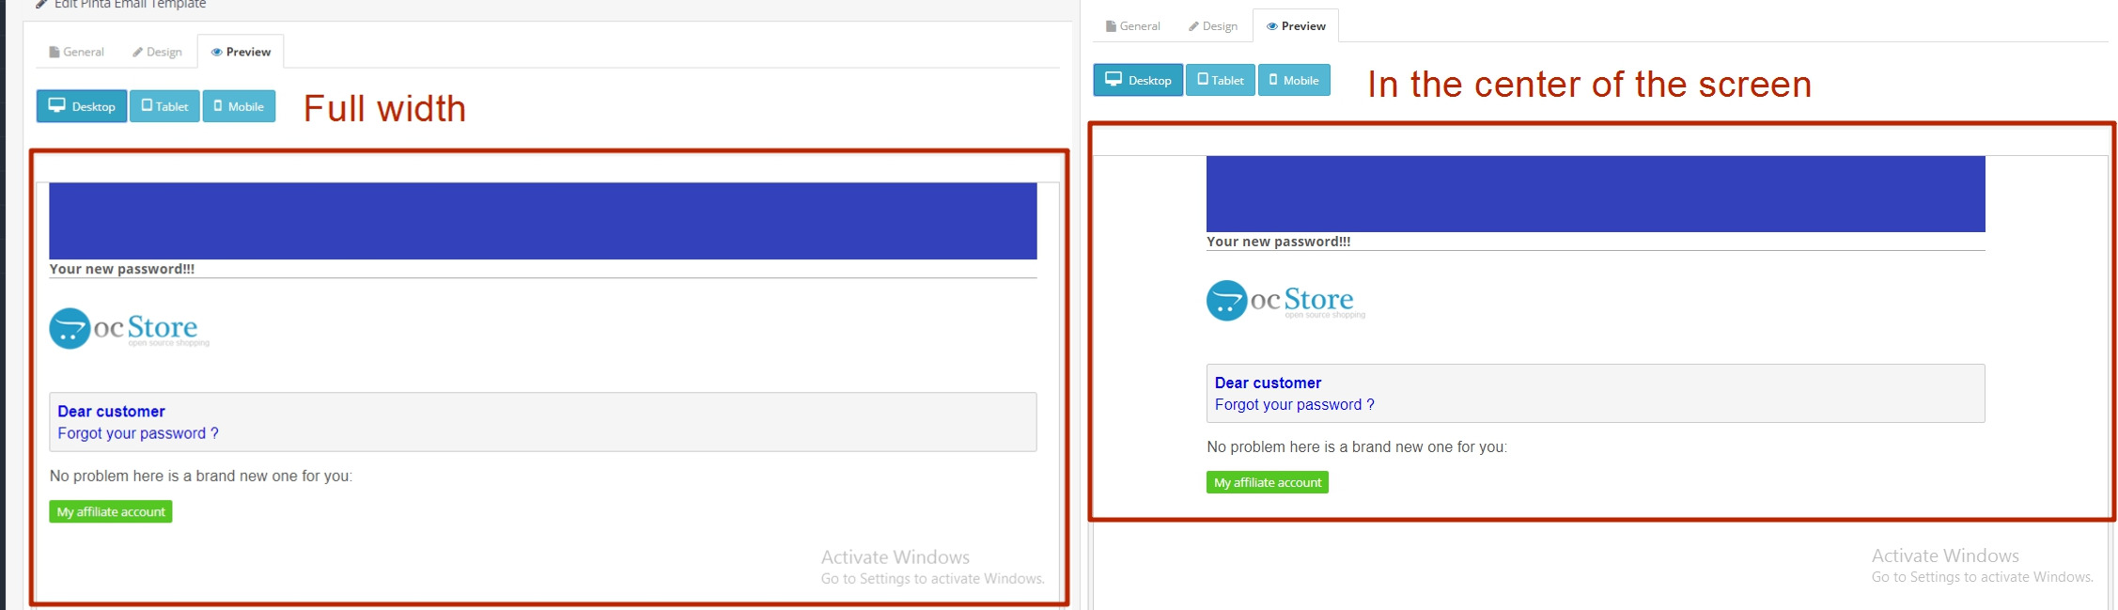Image resolution: width=2118 pixels, height=610 pixels.
Task: Click the ocStore logo in left preview
Action: pyautogui.click(x=129, y=329)
